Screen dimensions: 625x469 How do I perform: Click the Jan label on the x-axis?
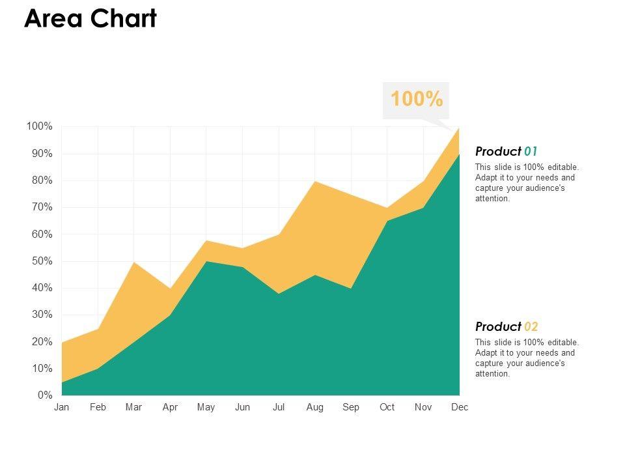click(x=62, y=407)
